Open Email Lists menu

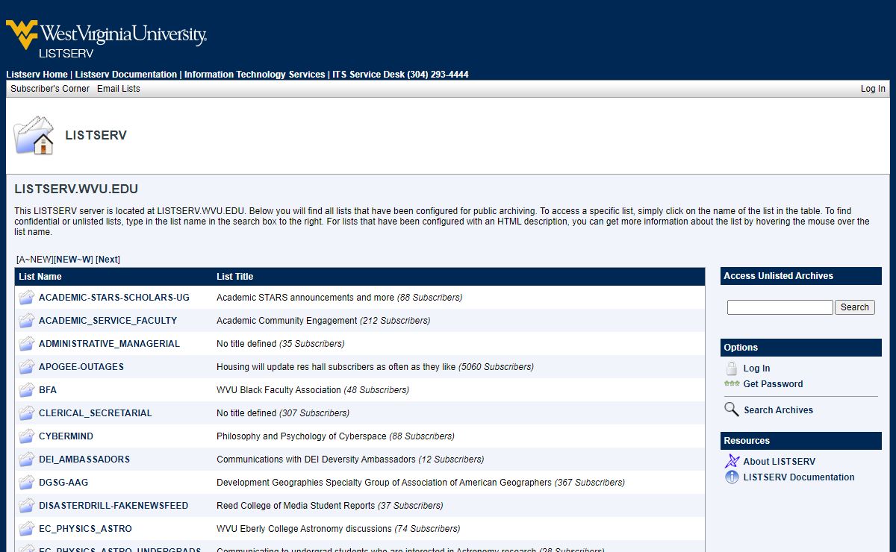coord(119,89)
